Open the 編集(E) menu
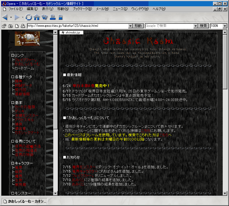The image size is (229, 206). 32,9
